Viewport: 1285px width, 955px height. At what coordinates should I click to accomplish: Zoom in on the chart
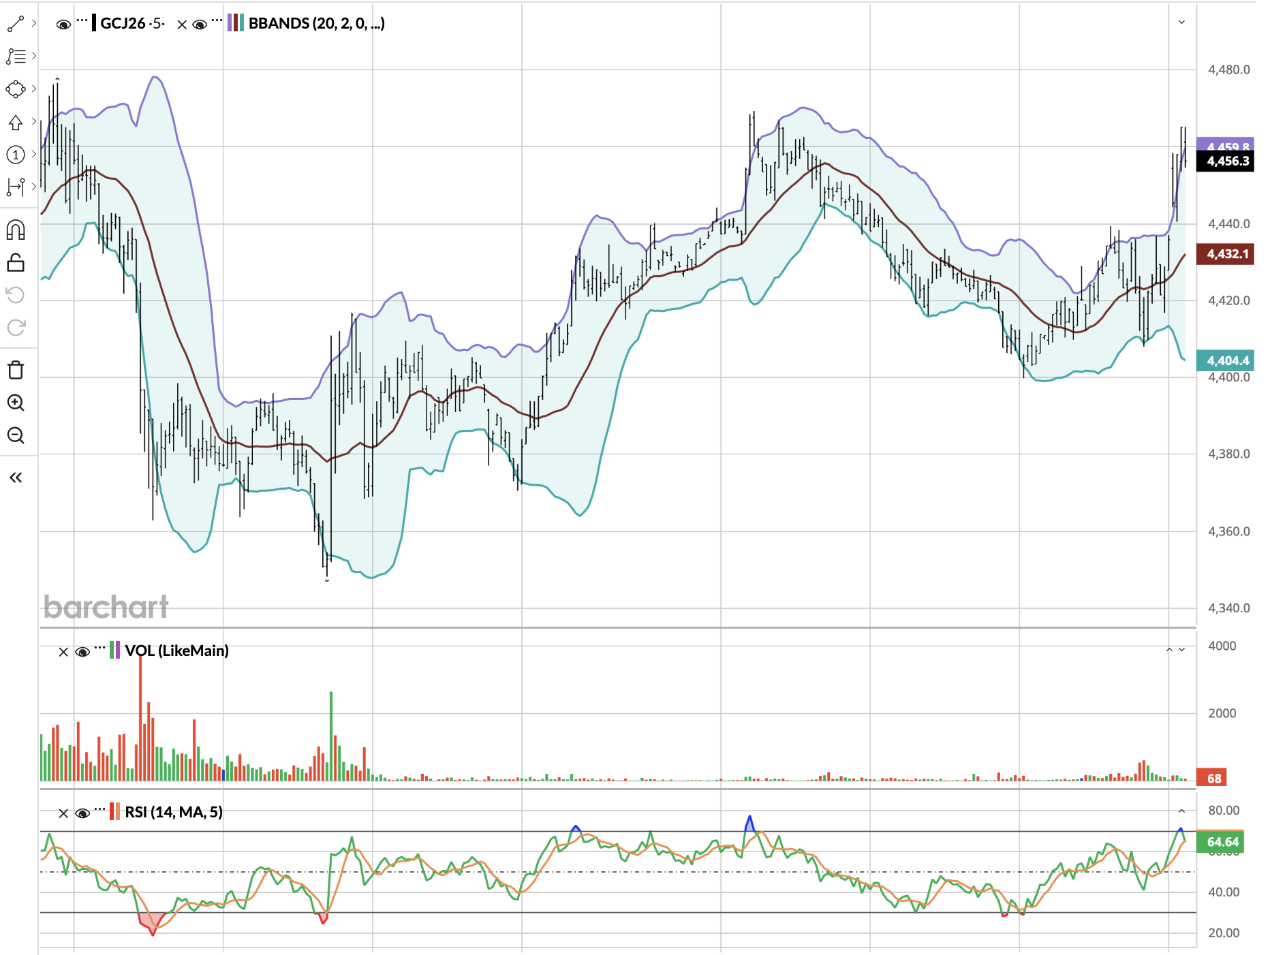16,403
